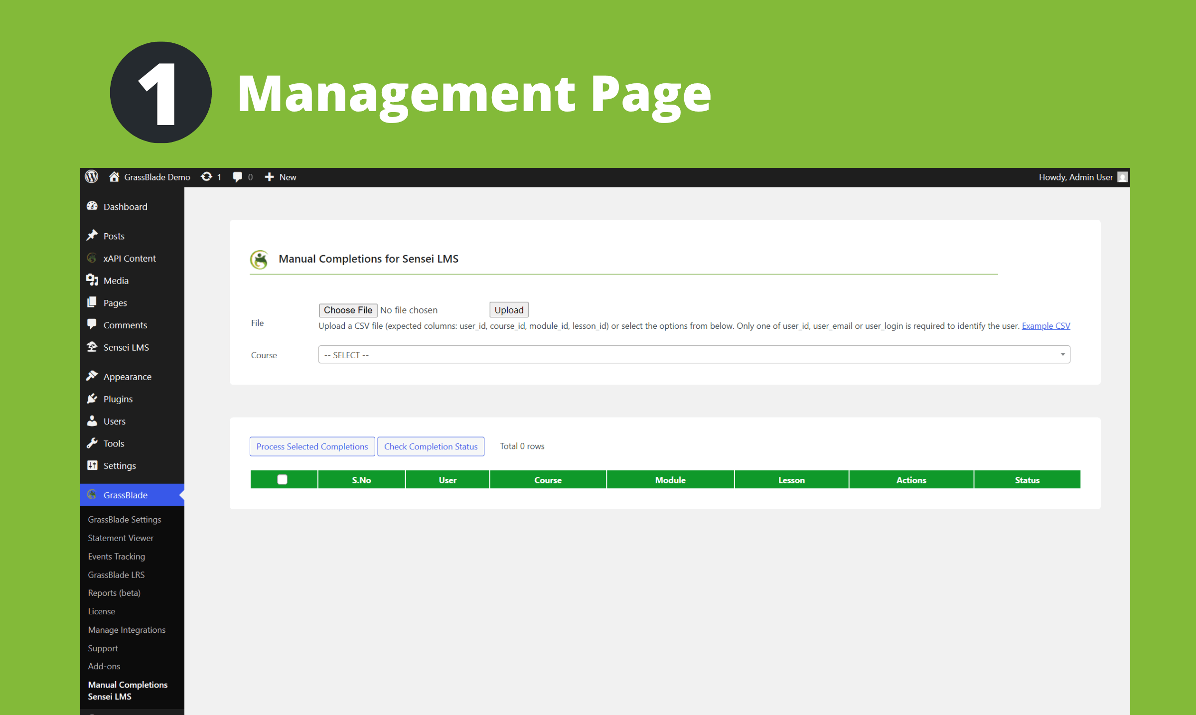Open the New menu in the admin bar

click(280, 177)
